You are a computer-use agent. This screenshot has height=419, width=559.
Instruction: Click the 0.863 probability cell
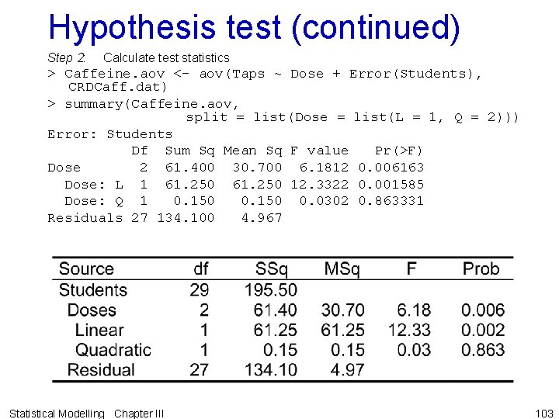[482, 350]
